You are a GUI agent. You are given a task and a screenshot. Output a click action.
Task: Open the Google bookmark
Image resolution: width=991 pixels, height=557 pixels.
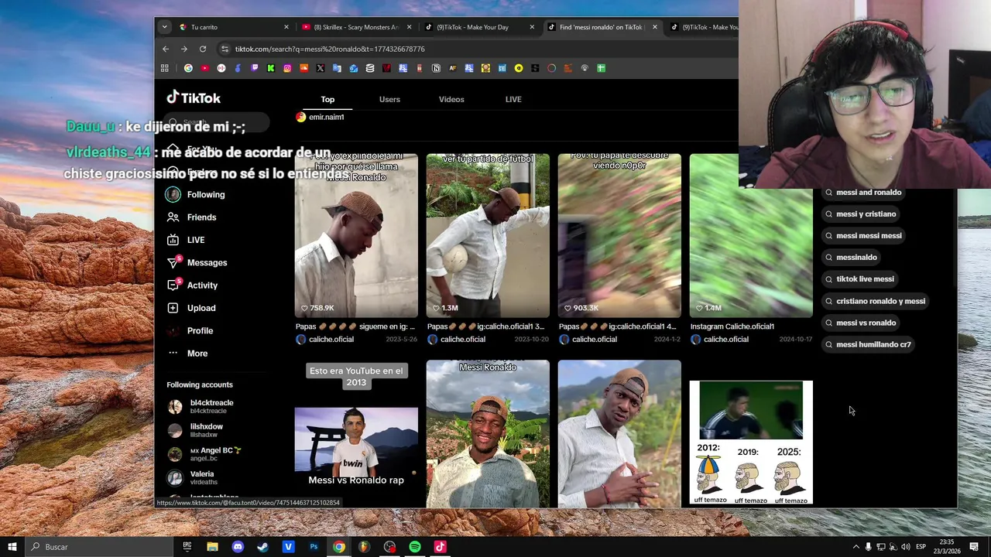(188, 68)
